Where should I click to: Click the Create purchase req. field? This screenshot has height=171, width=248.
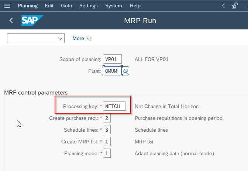click(x=107, y=118)
